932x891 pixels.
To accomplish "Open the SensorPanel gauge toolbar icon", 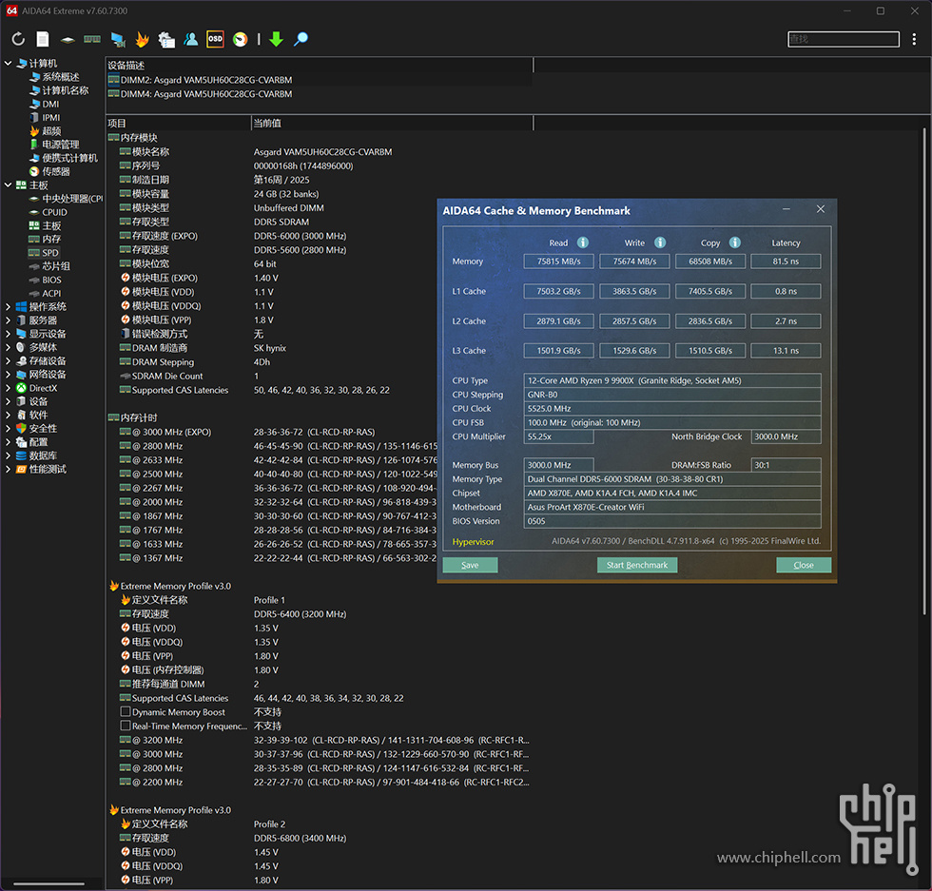I will (240, 39).
